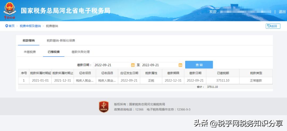
Task: Click the 征收项目 cell 残疾人就业...
Action: (x=85, y=81)
